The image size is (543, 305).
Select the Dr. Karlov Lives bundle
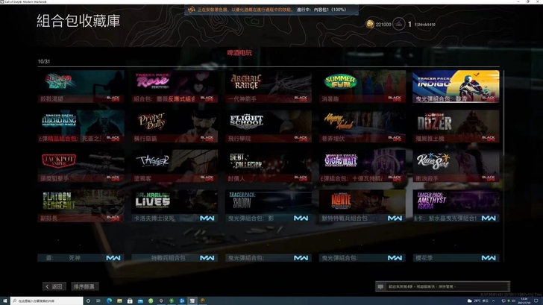[x=175, y=206]
